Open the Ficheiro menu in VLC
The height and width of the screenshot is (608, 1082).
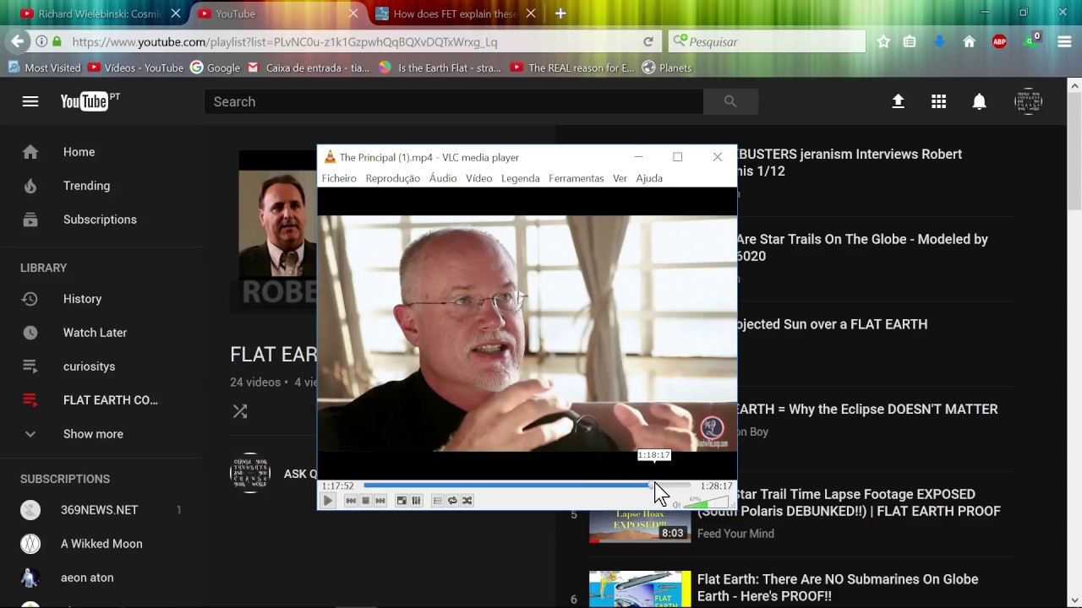[339, 178]
